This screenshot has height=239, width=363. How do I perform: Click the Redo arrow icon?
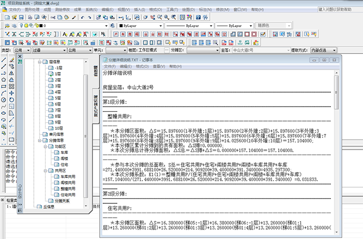[x=89, y=17]
